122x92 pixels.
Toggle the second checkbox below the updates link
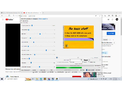point(22,22)
